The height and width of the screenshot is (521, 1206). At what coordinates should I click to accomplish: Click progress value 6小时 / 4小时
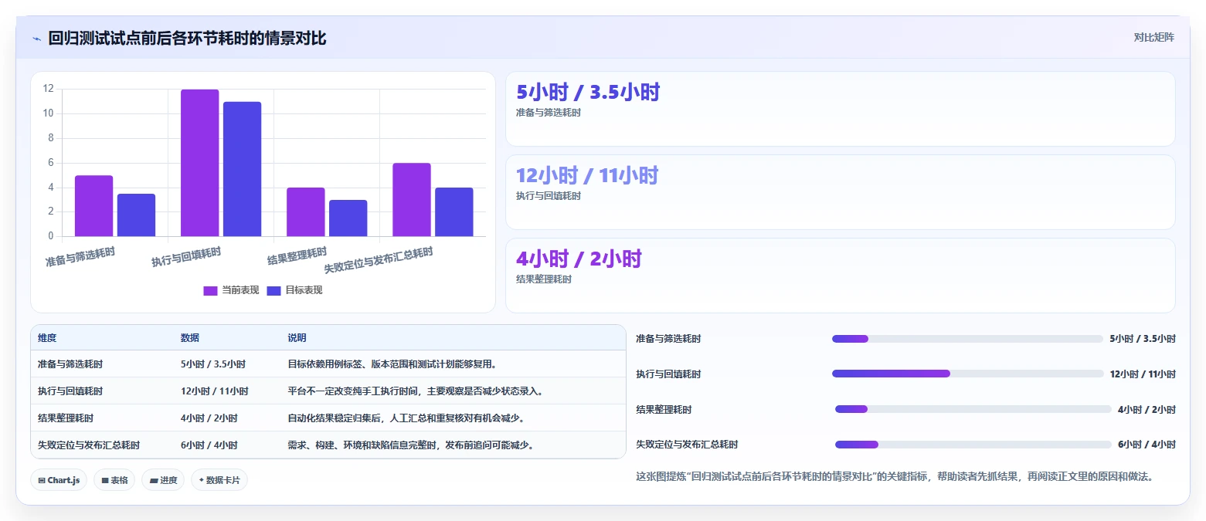click(x=1147, y=445)
